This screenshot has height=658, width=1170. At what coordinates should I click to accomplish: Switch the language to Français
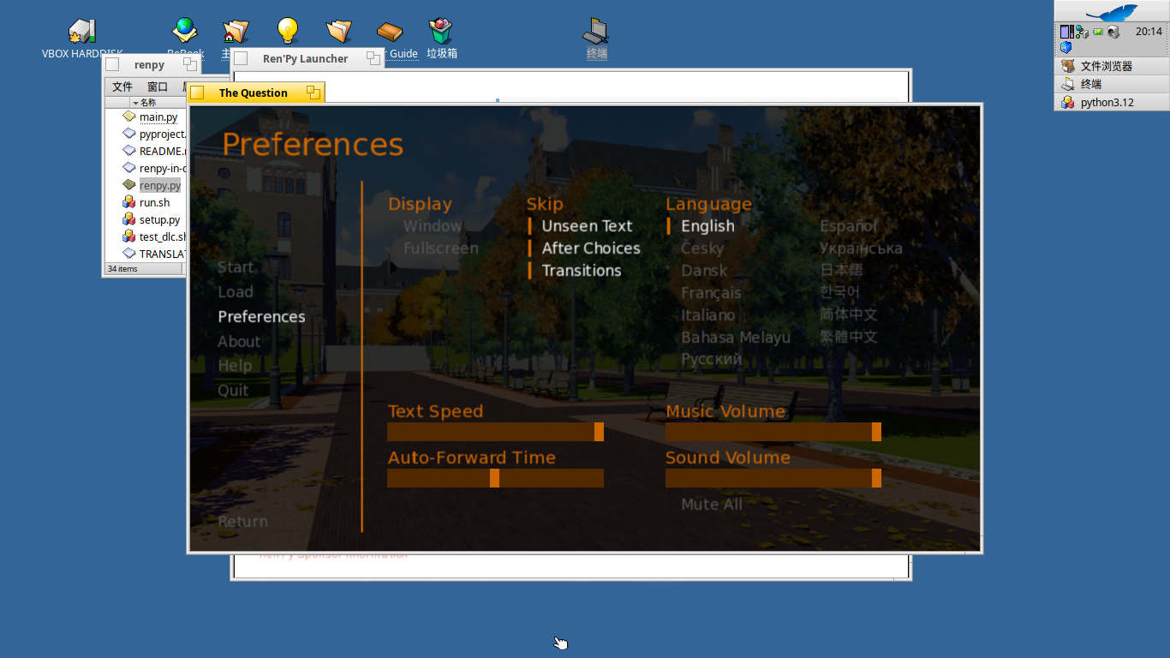click(x=711, y=293)
